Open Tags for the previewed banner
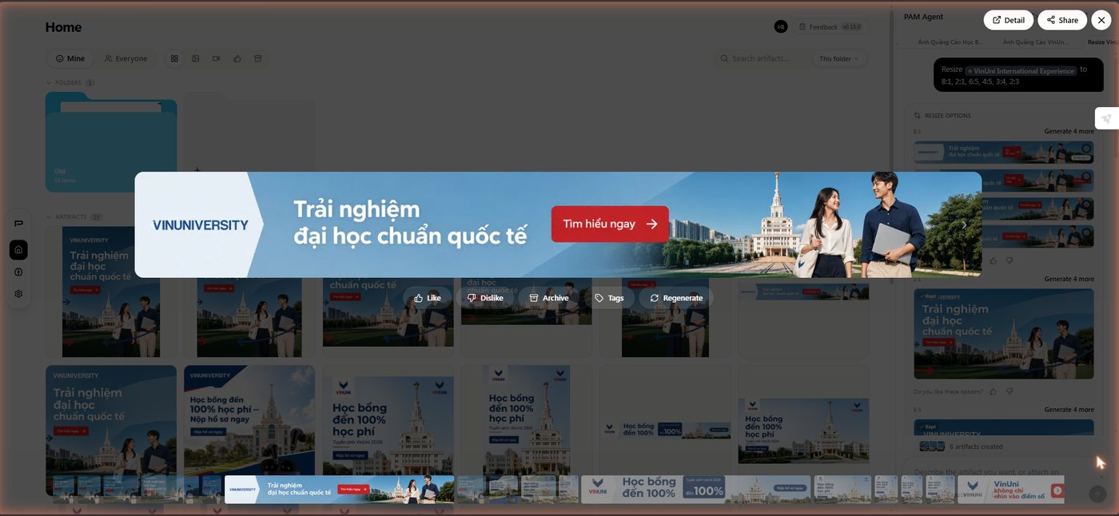This screenshot has width=1119, height=516. tap(609, 298)
